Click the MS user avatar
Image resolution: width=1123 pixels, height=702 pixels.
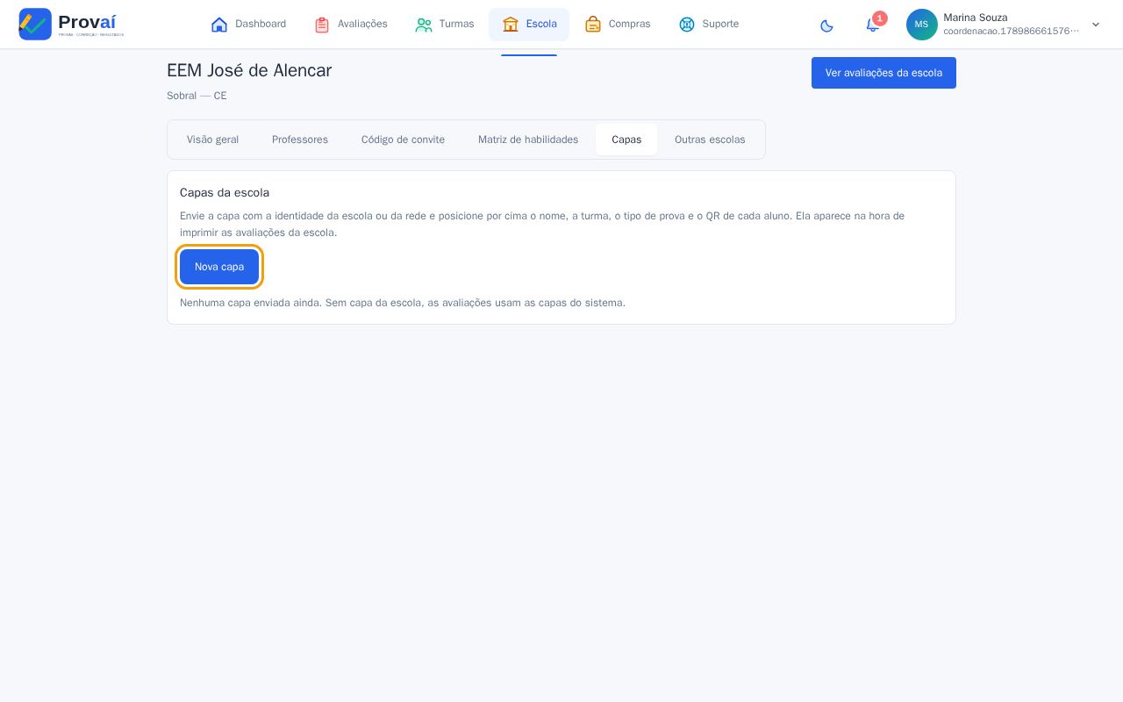pyautogui.click(x=921, y=25)
